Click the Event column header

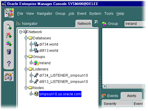pyautogui.click(x=139, y=104)
